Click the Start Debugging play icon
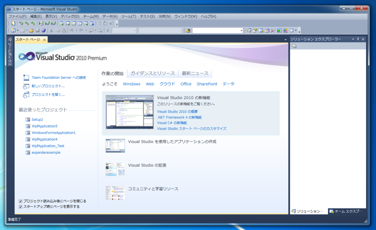The width and height of the screenshot is (376, 230). point(108,30)
